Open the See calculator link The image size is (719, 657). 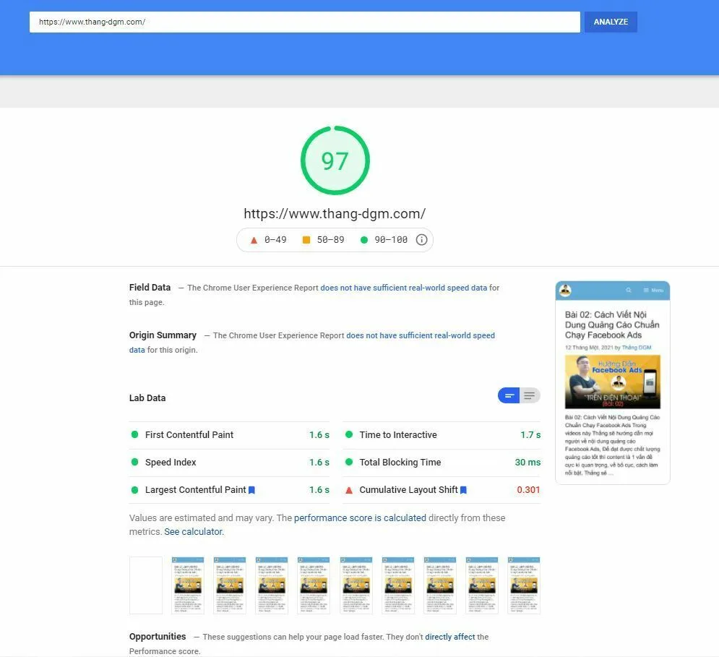(194, 532)
